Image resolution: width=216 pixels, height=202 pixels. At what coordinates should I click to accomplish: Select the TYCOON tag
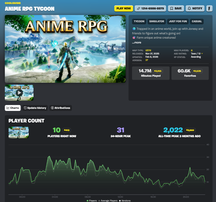[139, 21]
